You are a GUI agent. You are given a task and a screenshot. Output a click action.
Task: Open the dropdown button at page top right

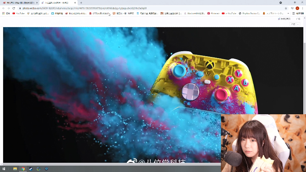pyautogui.click(x=295, y=24)
